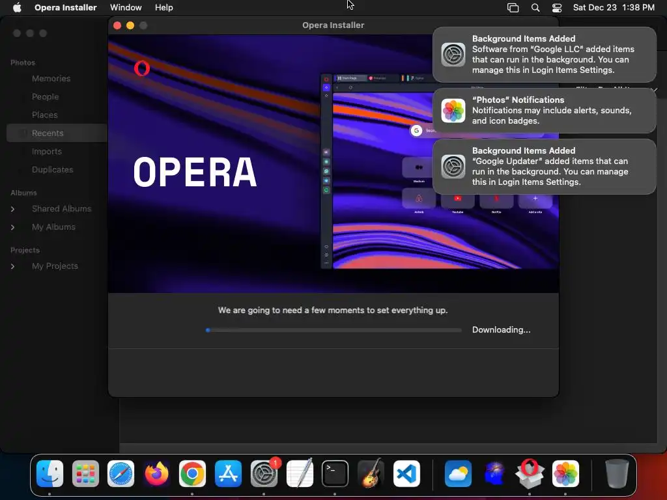
Task: Open GarageBand guitar icon in dock
Action: pos(371,474)
